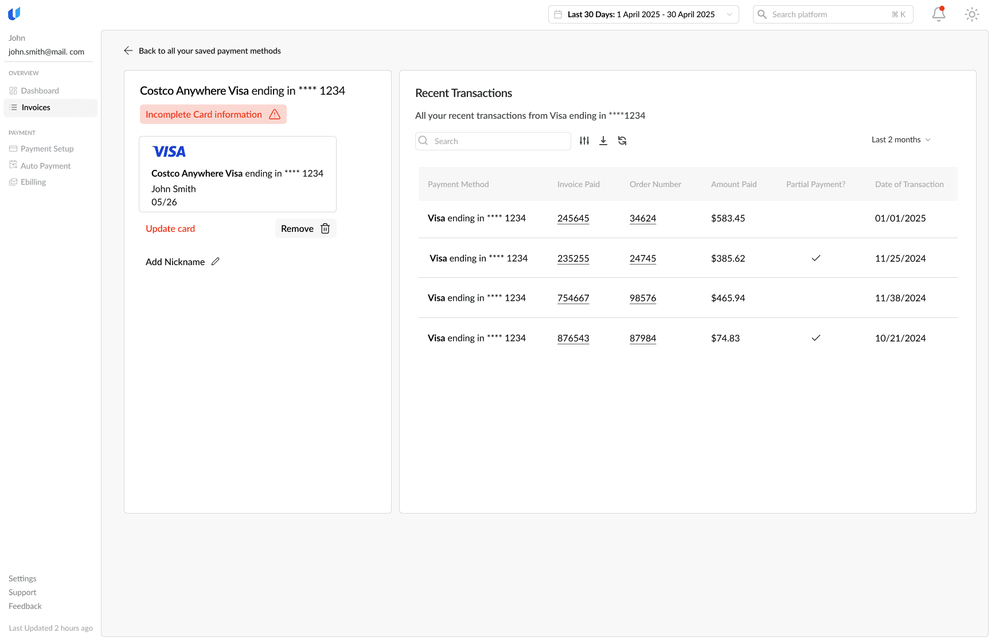
Task: Open order number 24745
Action: point(643,258)
